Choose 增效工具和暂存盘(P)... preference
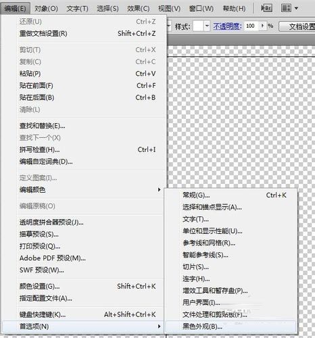Viewport: 315px width, 338px height. coord(231,291)
